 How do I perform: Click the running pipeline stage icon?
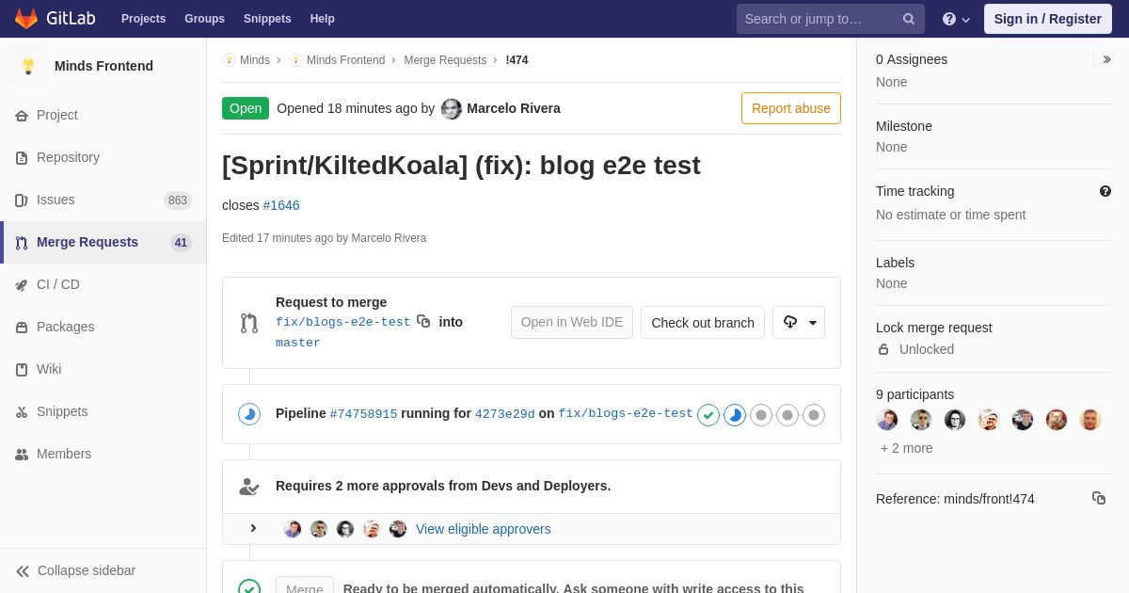pos(735,415)
